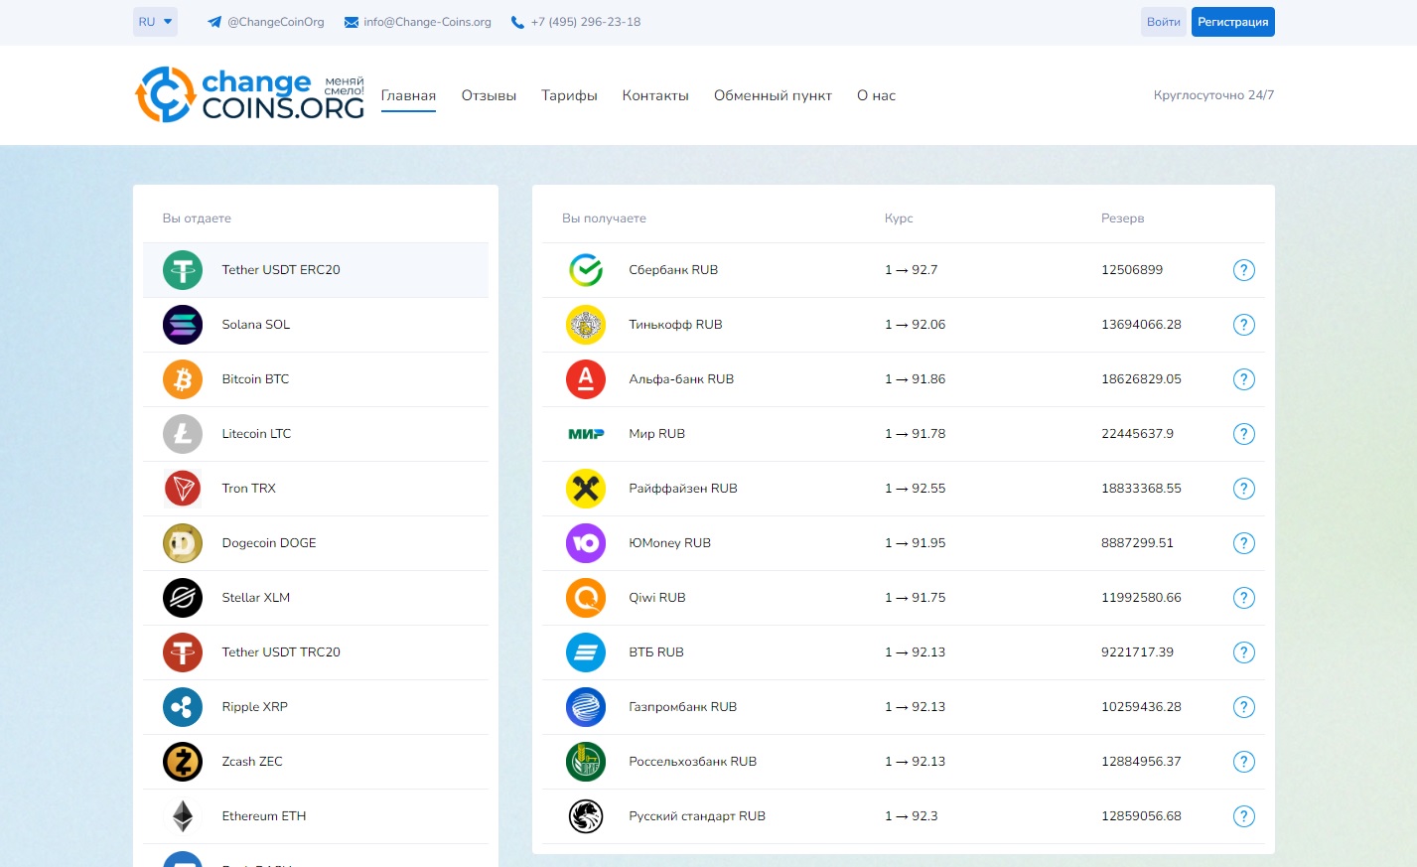Click the reserve value 22445637.9

pos(1137,434)
